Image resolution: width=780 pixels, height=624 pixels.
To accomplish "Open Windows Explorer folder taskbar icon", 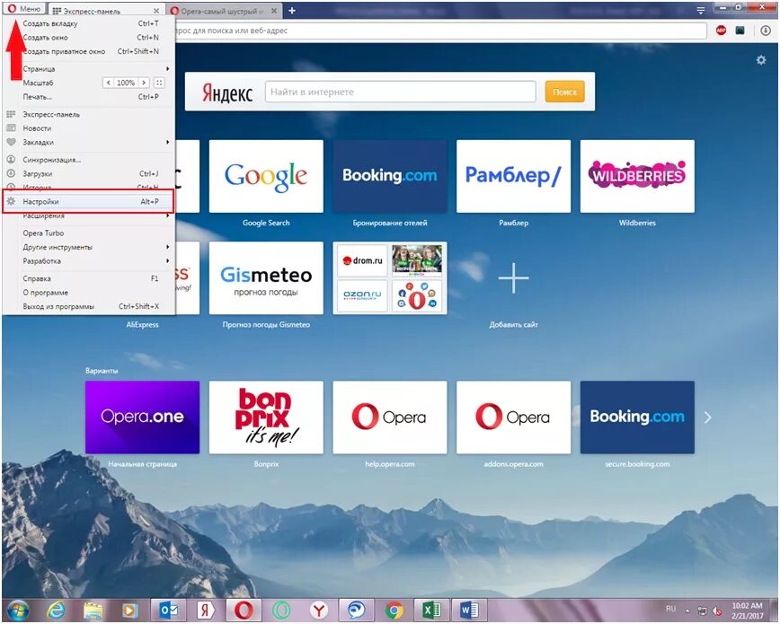I will (93, 610).
